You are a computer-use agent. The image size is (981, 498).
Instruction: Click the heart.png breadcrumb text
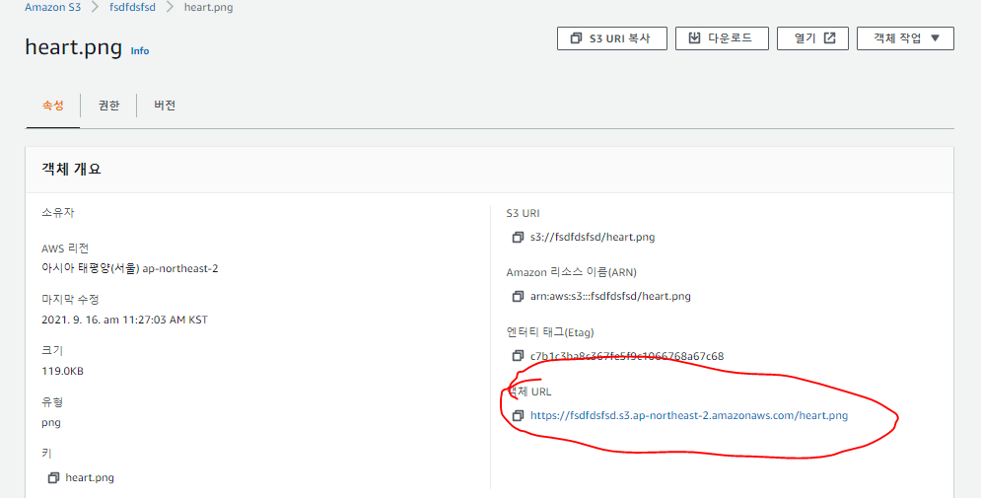[x=208, y=8]
